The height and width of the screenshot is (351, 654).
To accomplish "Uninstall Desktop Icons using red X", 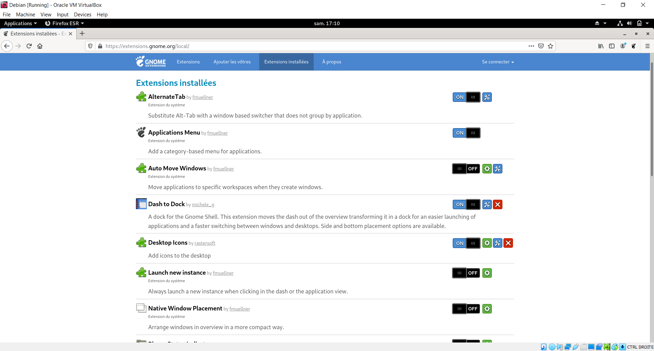I will pos(508,243).
